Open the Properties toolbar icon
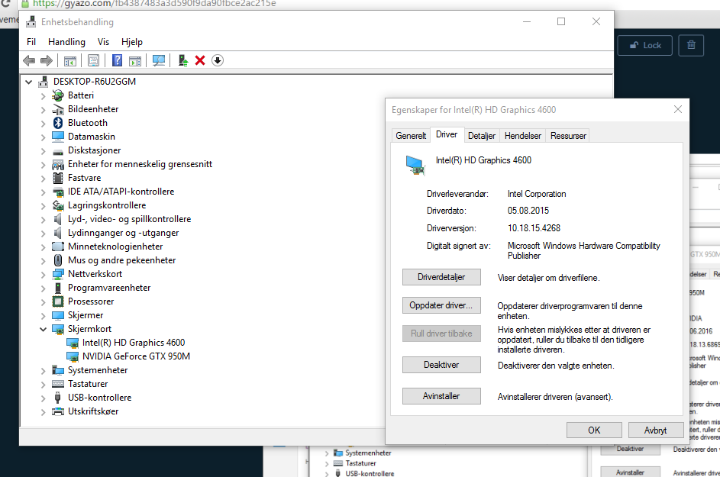Screen dimensions: 720x477 click(x=94, y=60)
